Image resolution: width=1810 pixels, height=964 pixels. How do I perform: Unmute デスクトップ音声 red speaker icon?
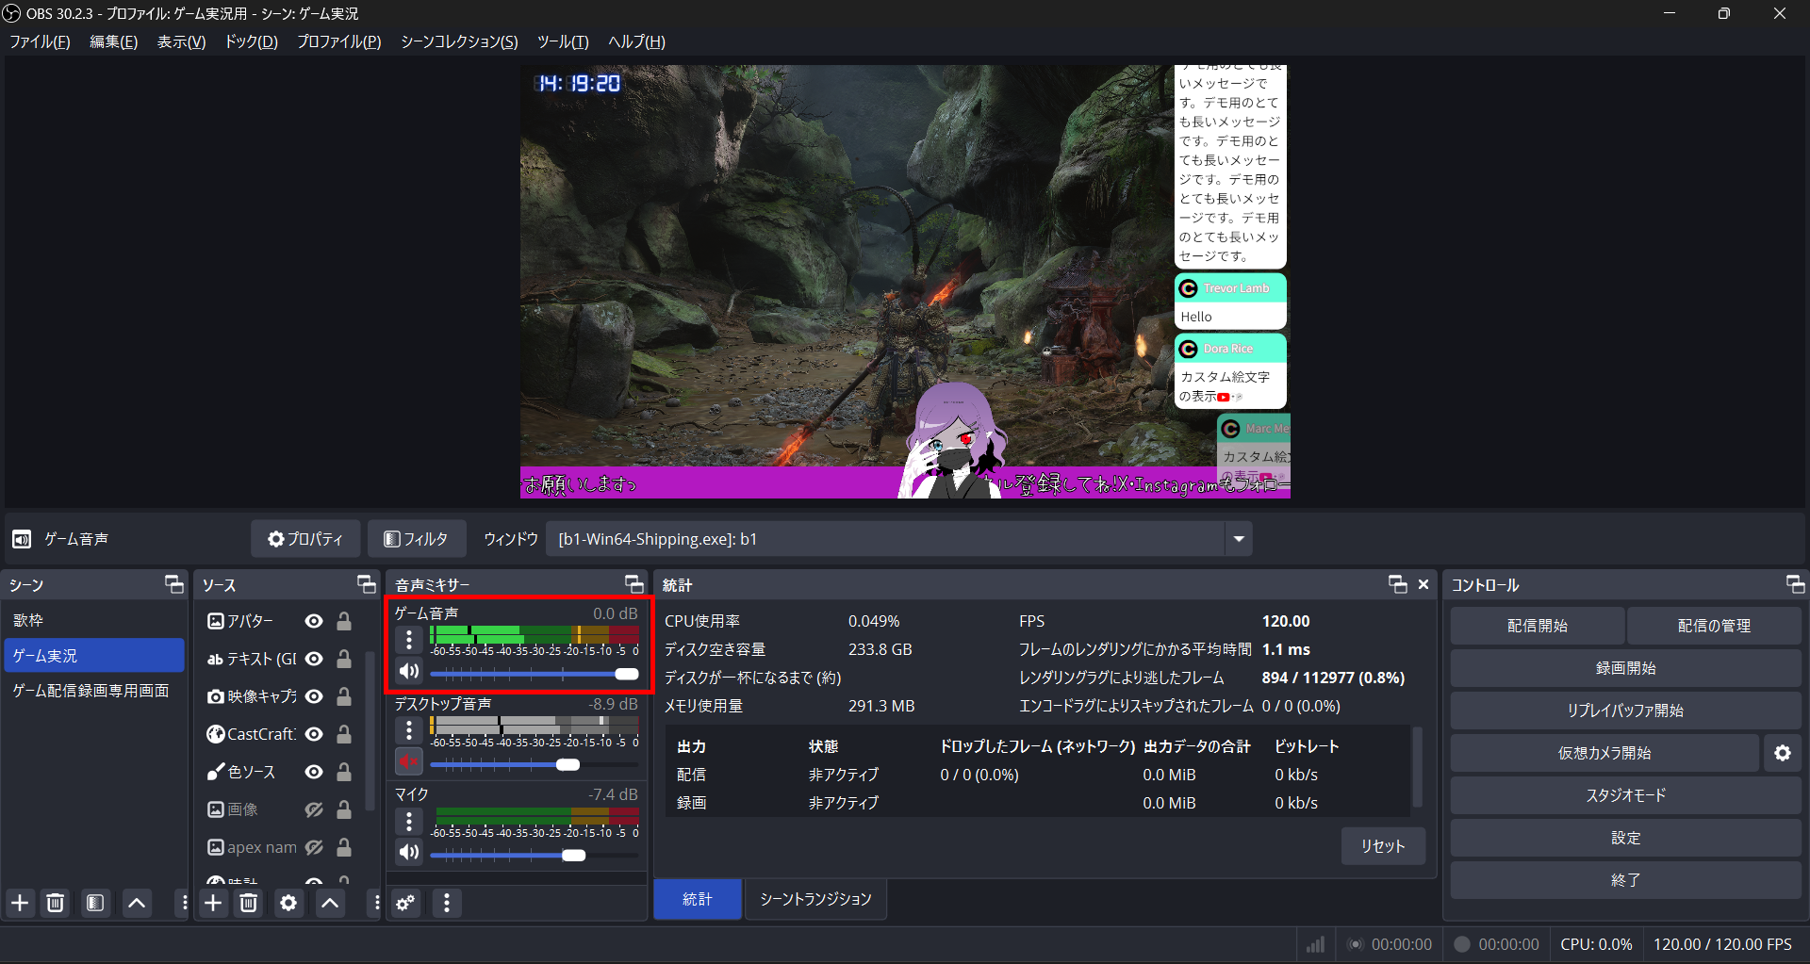[408, 761]
